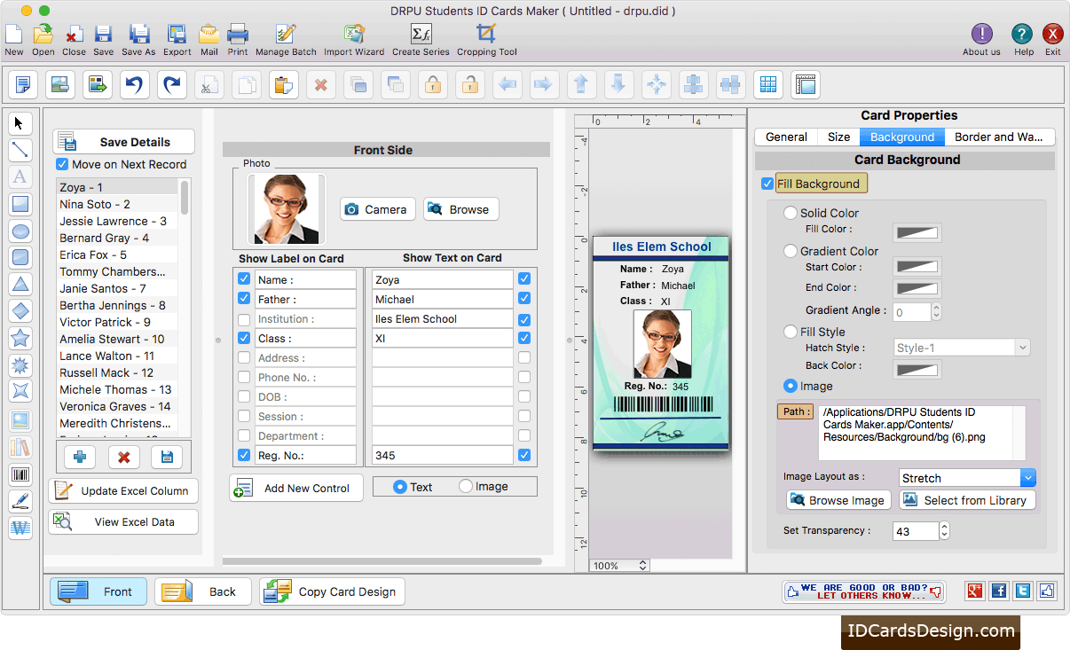Image resolution: width=1070 pixels, height=650 pixels.
Task: Click the Solid Color fill swatch
Action: 916,232
